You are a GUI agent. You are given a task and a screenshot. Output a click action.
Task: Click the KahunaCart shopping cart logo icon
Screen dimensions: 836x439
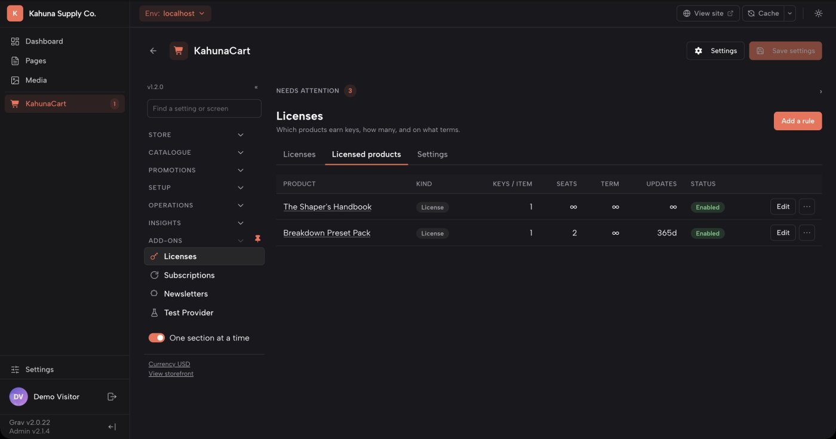point(179,51)
